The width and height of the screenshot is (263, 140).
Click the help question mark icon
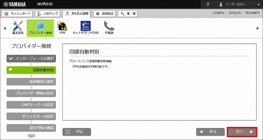coord(208,5)
